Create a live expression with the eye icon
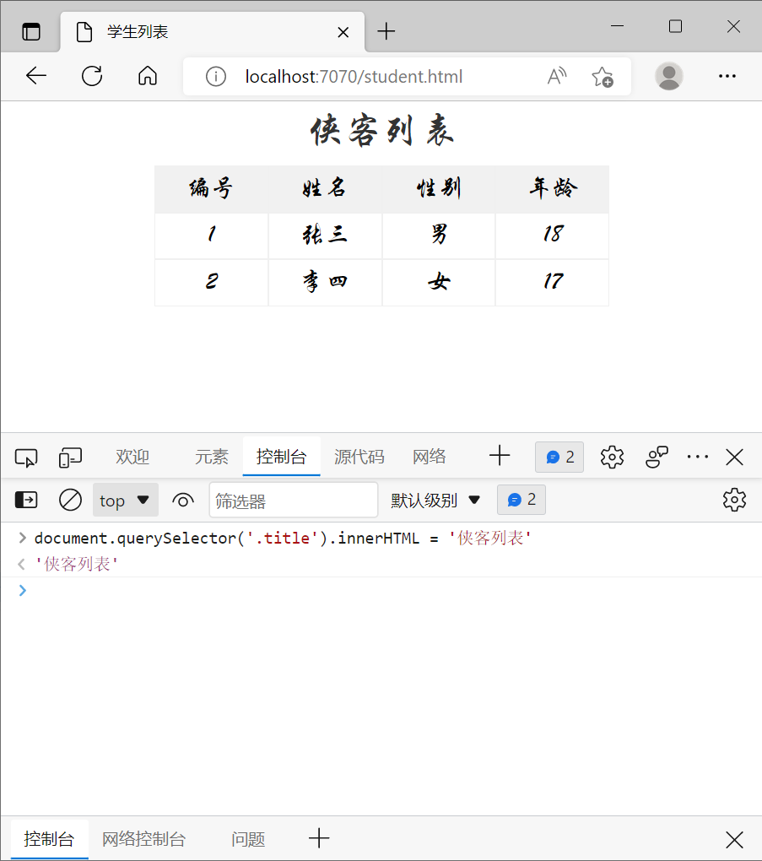Screen dimensions: 762x861 click(183, 500)
